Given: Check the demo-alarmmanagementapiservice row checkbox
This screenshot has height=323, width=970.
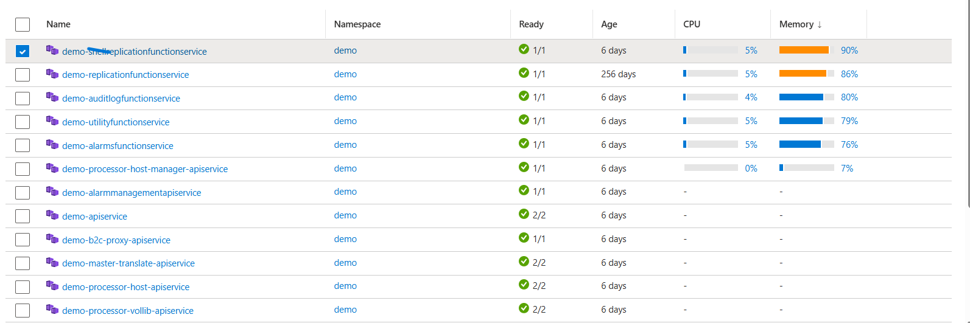Looking at the screenshot, I should point(23,192).
